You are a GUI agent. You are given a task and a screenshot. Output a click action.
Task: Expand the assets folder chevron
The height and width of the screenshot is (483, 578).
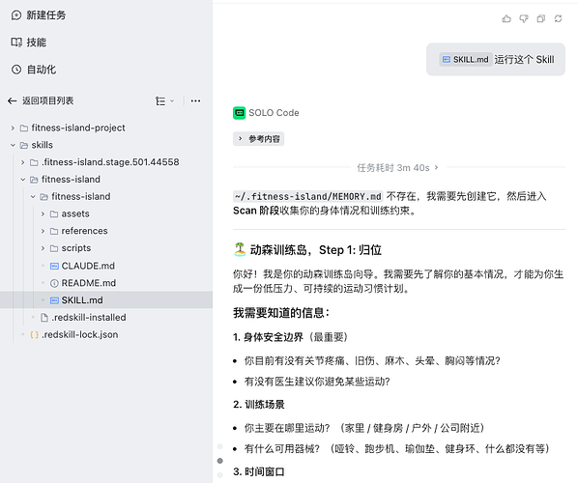pos(43,213)
